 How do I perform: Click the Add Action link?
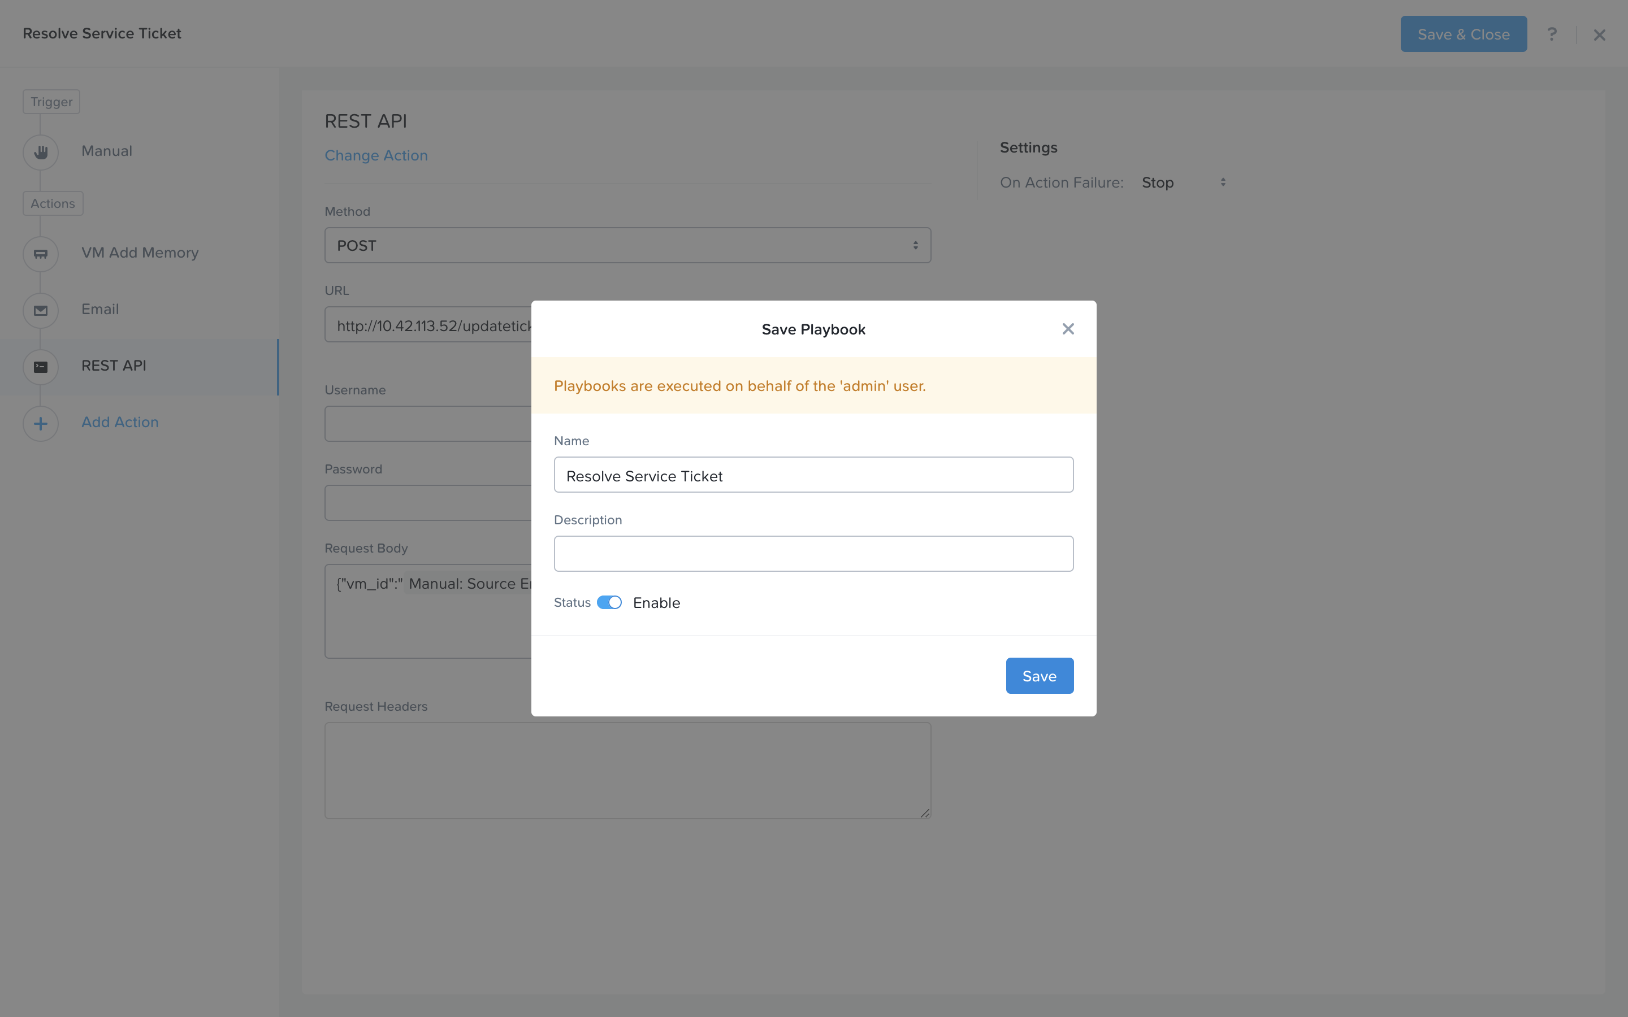[x=120, y=423]
